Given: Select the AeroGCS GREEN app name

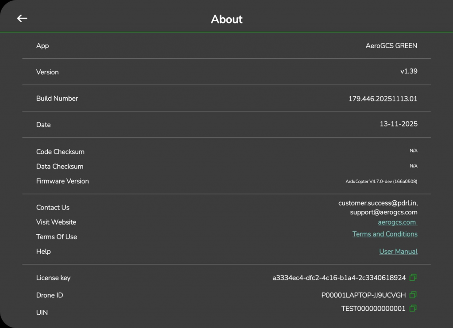Looking at the screenshot, I should (391, 46).
